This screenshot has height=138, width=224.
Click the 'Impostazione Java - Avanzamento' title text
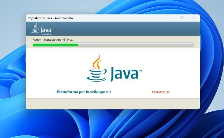tap(50, 18)
